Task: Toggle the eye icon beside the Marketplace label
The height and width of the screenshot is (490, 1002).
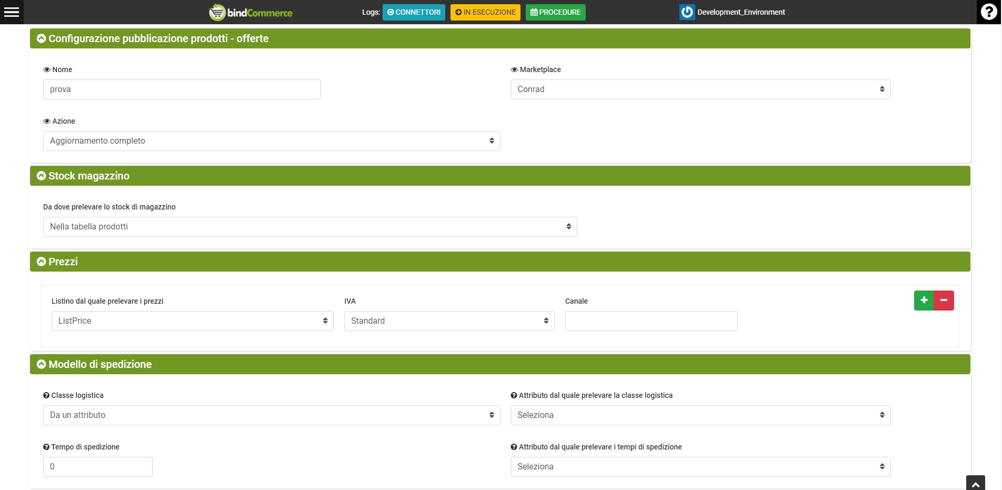Action: (514, 70)
